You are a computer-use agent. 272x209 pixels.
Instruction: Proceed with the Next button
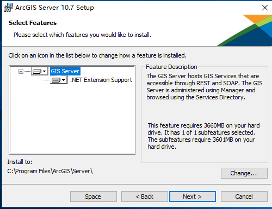pos(193,197)
